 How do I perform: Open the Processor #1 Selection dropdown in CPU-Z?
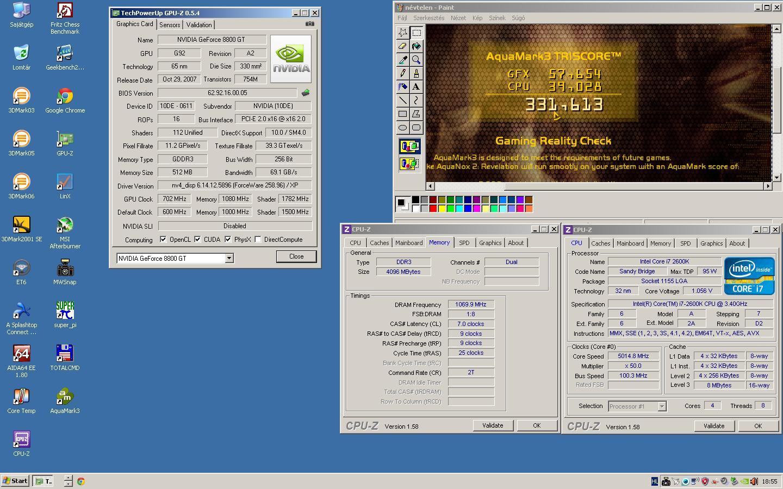[x=662, y=406]
